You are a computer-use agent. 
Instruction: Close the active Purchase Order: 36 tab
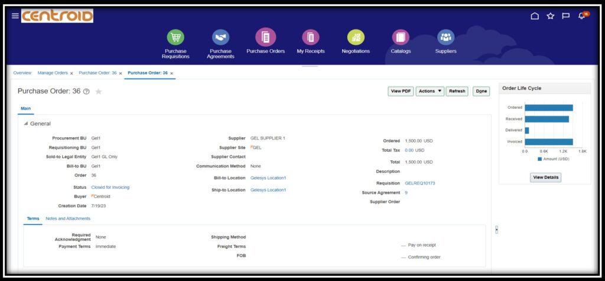[172, 73]
